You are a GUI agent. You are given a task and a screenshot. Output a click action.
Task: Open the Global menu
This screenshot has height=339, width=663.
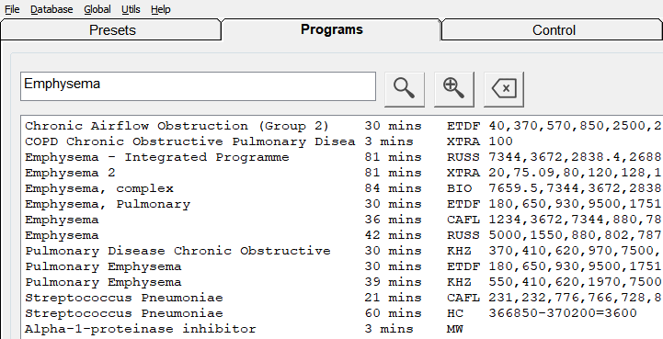pos(97,9)
